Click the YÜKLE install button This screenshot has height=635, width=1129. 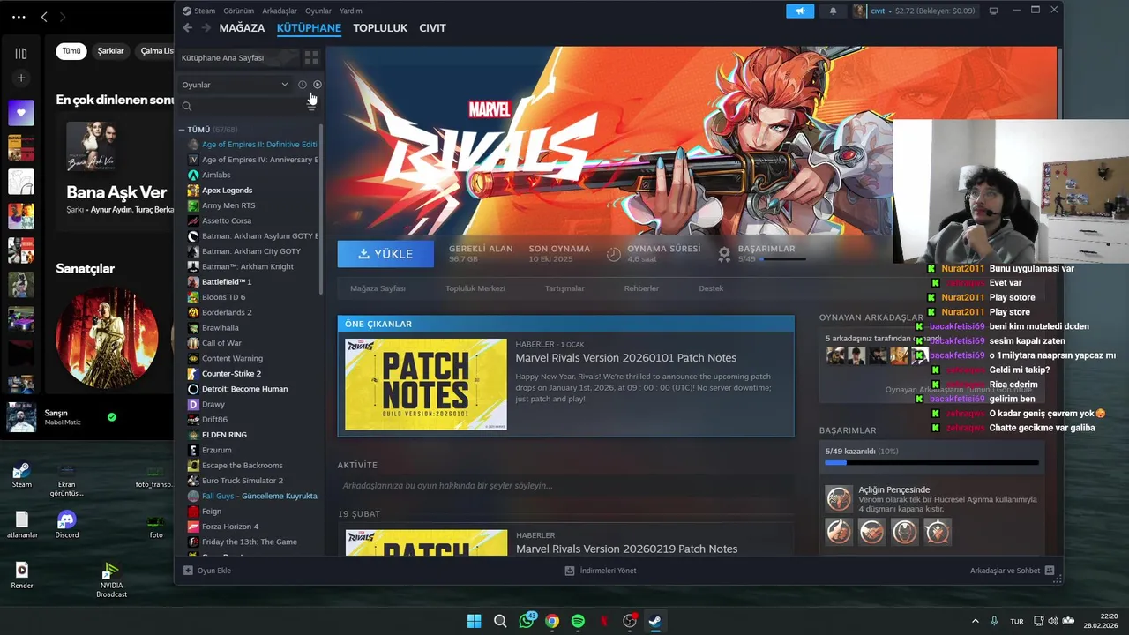(385, 254)
